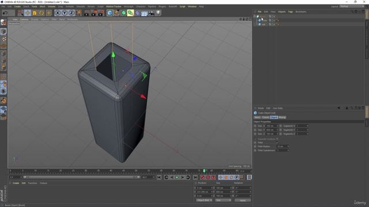The height and width of the screenshot is (207, 369).
Task: Click the Play Forwards button
Action: (x=177, y=178)
